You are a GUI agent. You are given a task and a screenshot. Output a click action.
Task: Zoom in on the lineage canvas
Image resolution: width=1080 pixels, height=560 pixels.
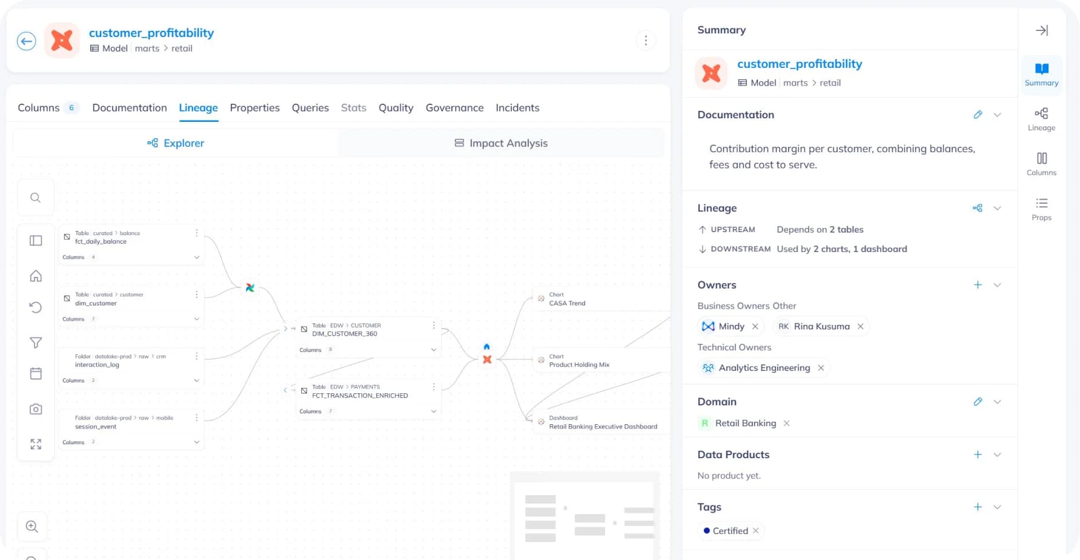pos(32,527)
